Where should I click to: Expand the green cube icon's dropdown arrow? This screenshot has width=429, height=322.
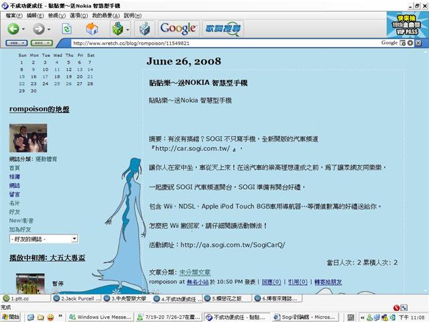pos(127,29)
